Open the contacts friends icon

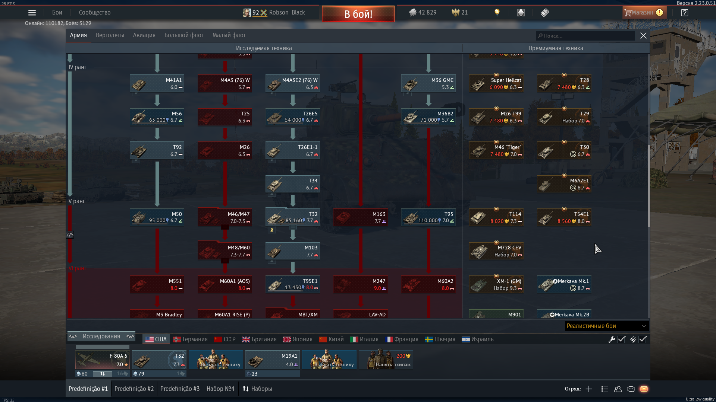pyautogui.click(x=618, y=389)
